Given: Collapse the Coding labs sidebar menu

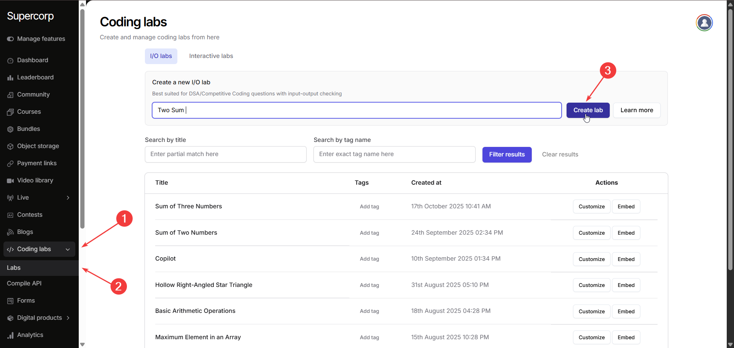Looking at the screenshot, I should [x=68, y=249].
